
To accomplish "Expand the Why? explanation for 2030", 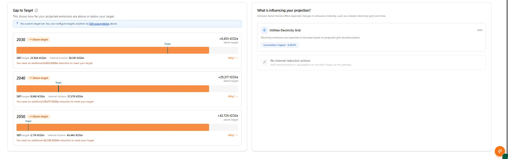I will (x=233, y=58).
